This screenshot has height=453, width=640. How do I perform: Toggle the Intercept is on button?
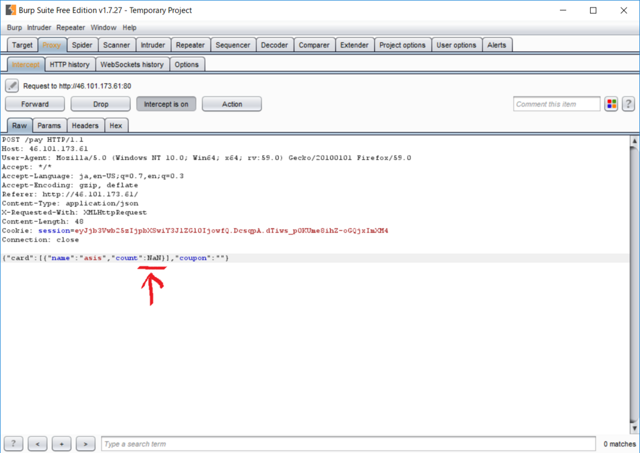coord(166,104)
